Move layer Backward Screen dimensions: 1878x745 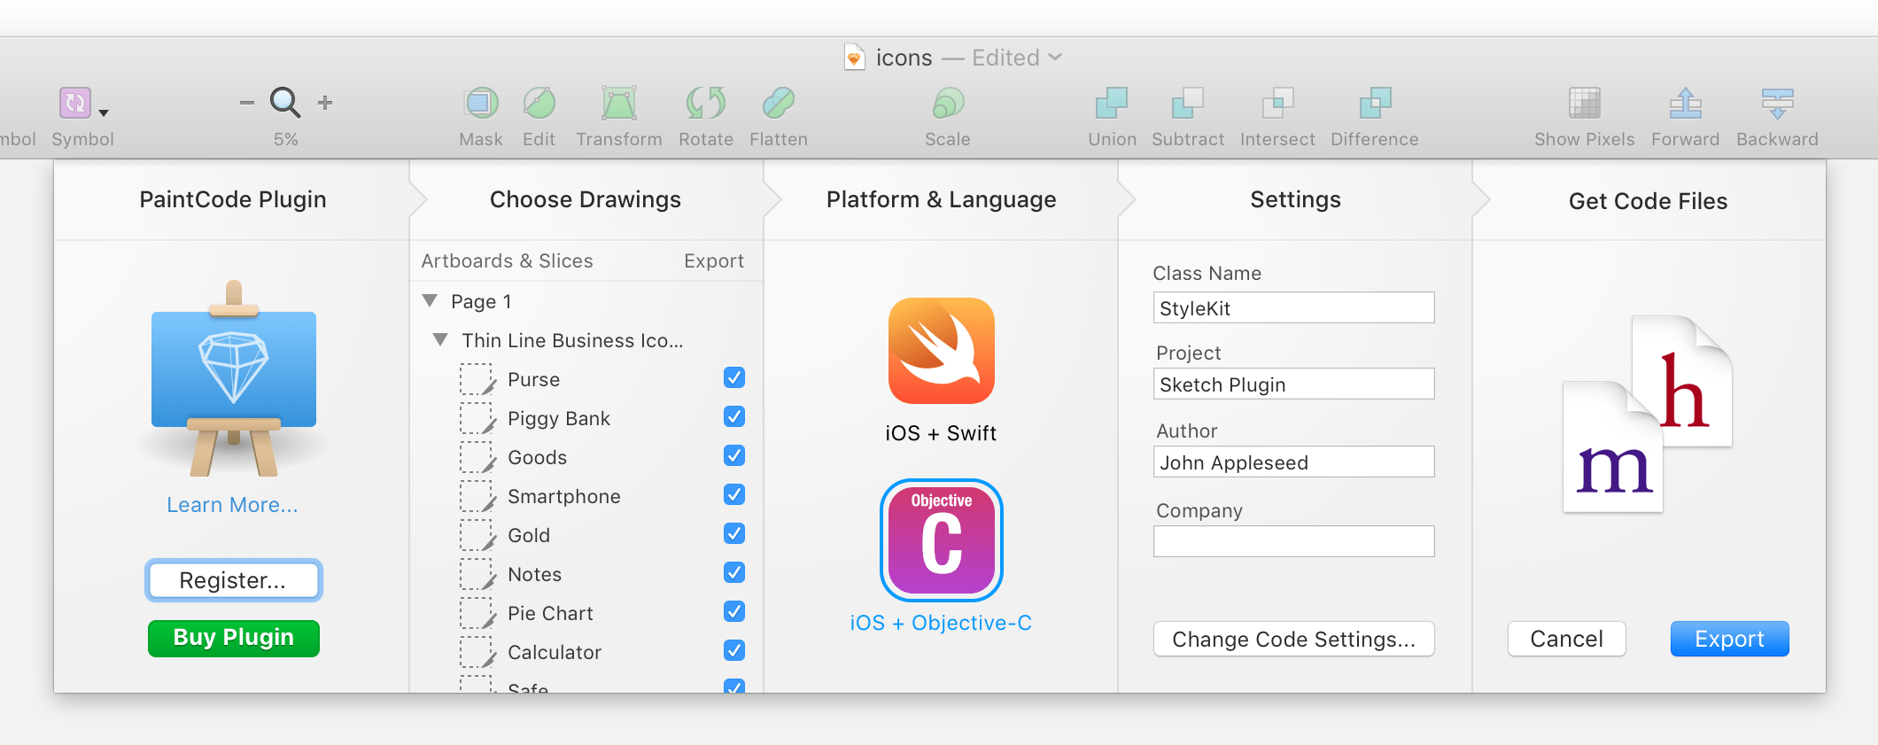tap(1777, 104)
